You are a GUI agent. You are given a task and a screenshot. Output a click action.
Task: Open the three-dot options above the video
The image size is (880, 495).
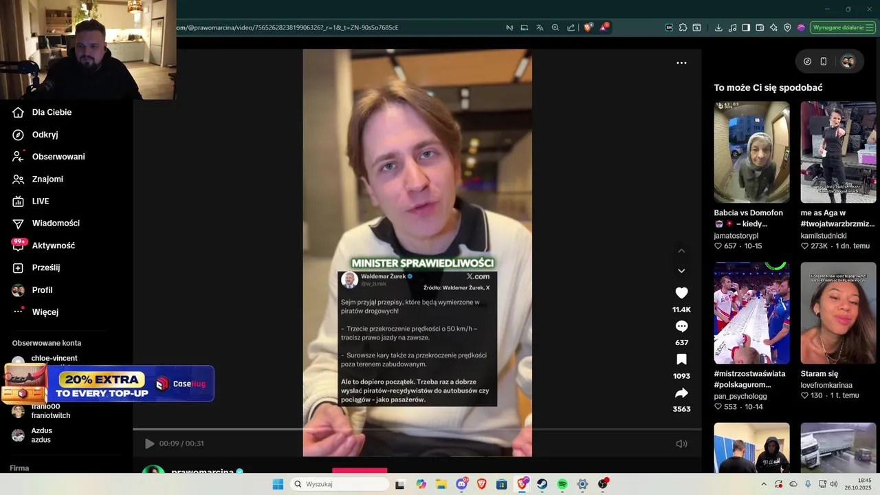coord(681,63)
